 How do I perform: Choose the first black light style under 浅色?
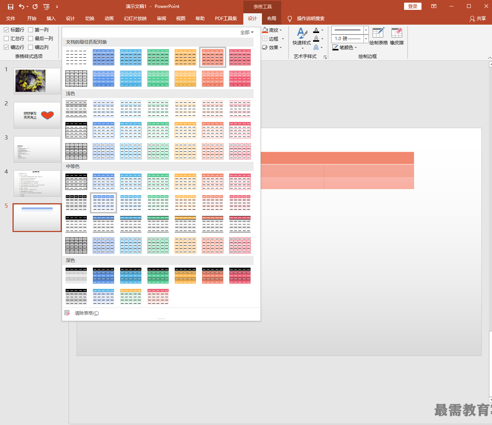pyautogui.click(x=76, y=109)
